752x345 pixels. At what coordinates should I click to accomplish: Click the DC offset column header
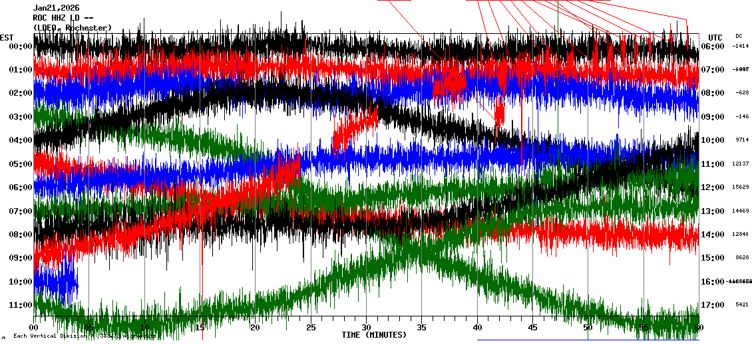pyautogui.click(x=739, y=36)
